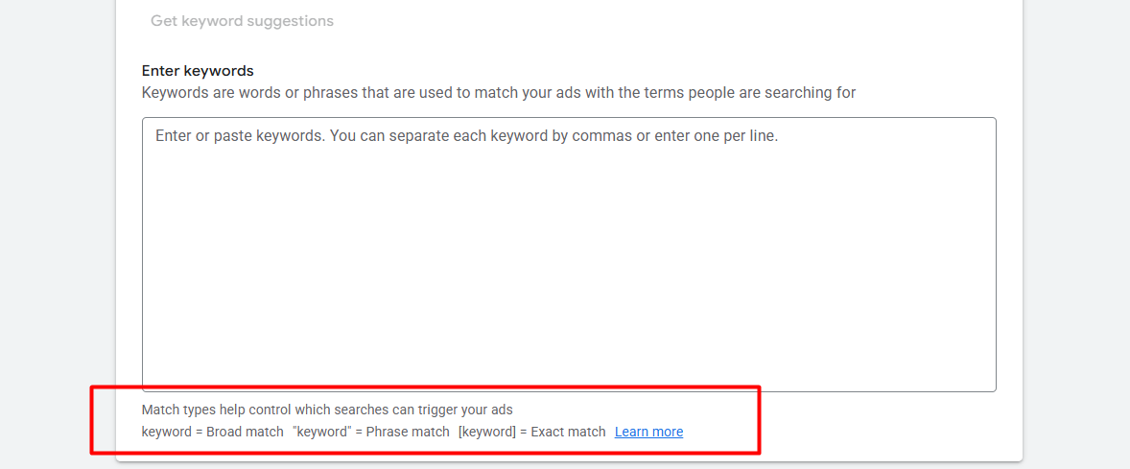The height and width of the screenshot is (469, 1130).
Task: Focus the Enter keywords text area
Action: pyautogui.click(x=568, y=254)
